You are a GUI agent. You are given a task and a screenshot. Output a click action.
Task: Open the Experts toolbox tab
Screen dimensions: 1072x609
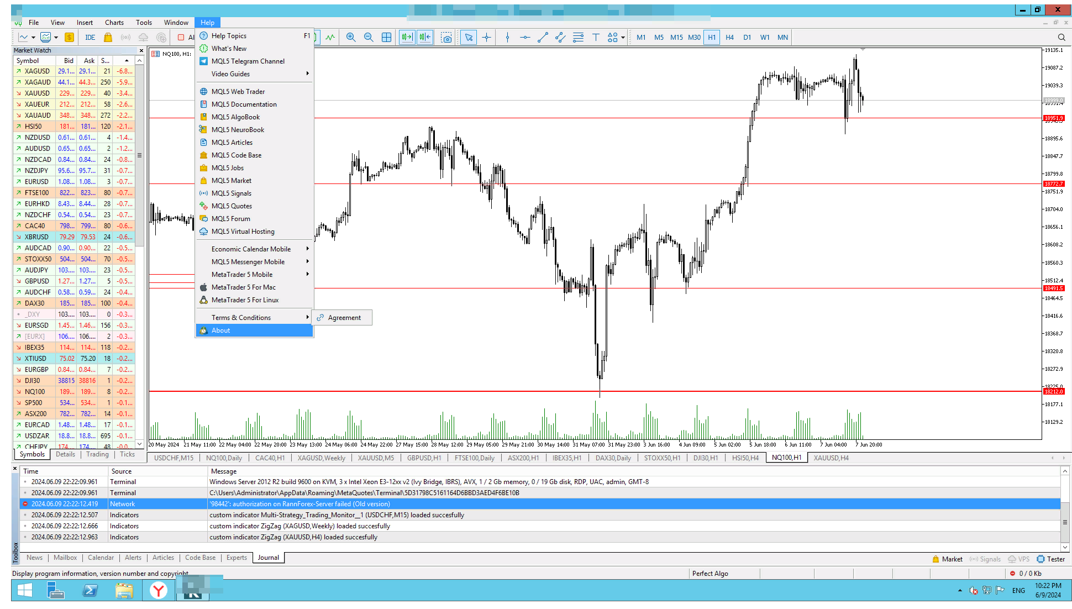[237, 558]
